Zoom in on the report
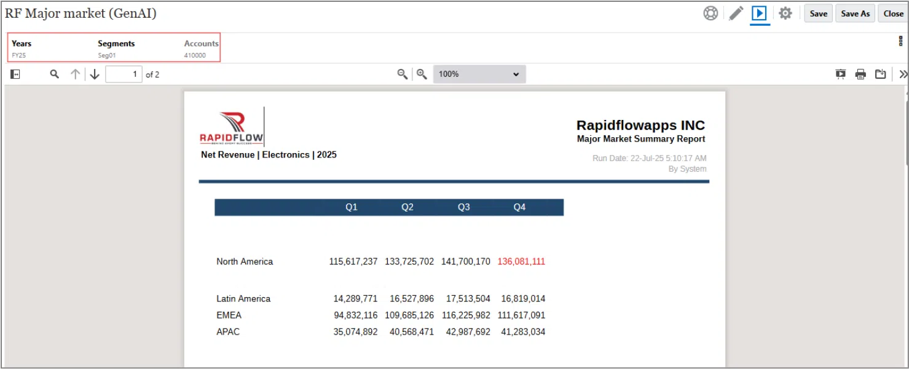Image resolution: width=909 pixels, height=369 pixels. (x=422, y=74)
